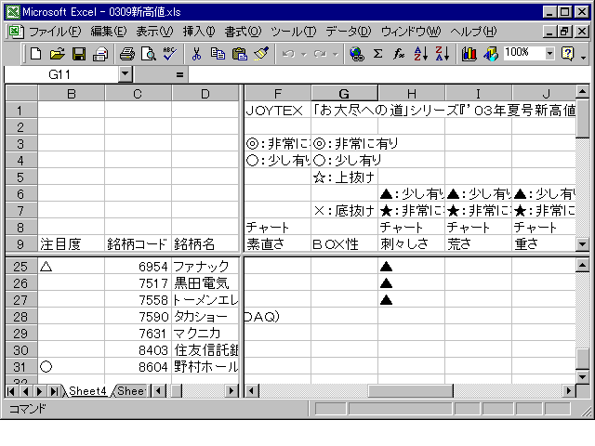
Task: Select cell containing ファナック
Action: click(x=205, y=267)
